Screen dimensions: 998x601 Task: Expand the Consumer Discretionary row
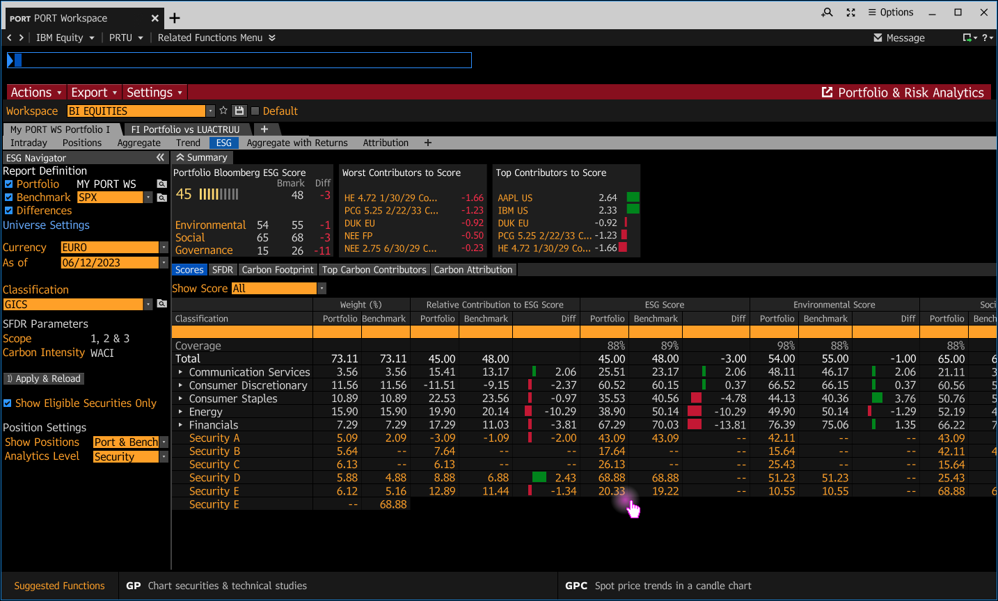[180, 385]
